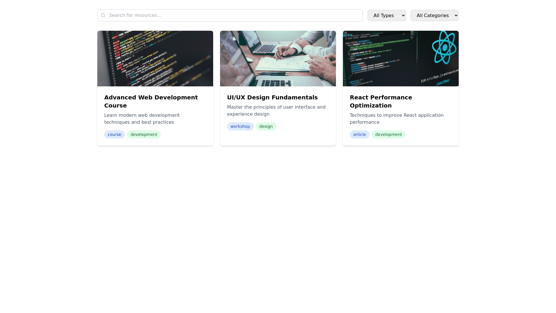This screenshot has height=313, width=556.
Task: Click the UI/UX card description text
Action: point(276,111)
